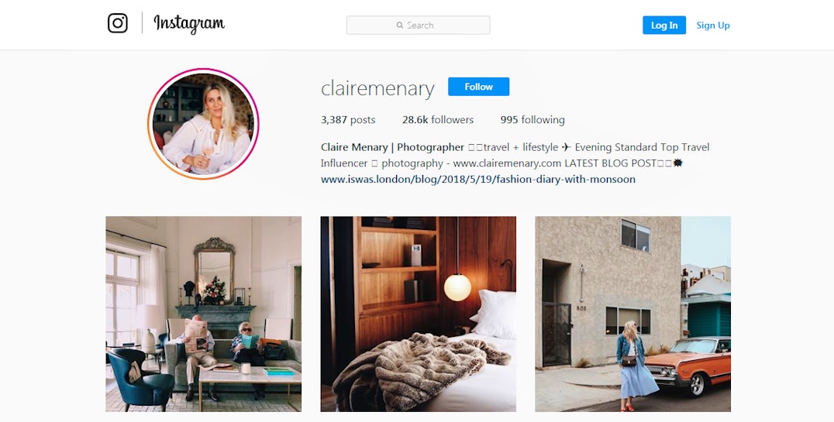Open the Instagram wordmark home link
Viewport: 834px width, 422px height.
pos(189,24)
